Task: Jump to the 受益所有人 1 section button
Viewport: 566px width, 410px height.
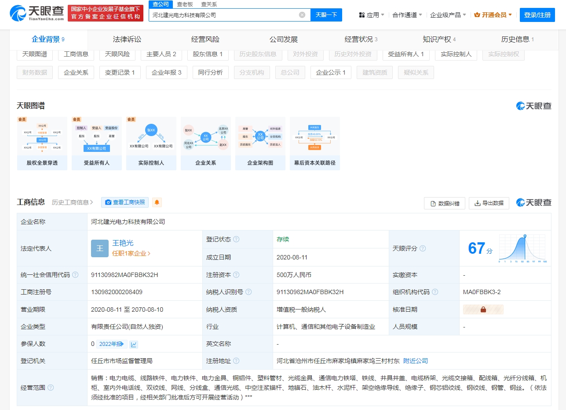Action: pos(406,54)
